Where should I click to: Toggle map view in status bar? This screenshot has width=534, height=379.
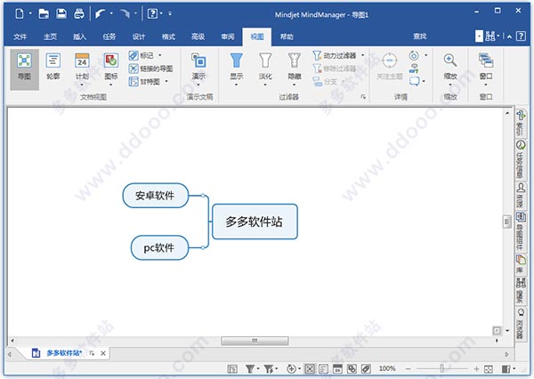[310, 369]
